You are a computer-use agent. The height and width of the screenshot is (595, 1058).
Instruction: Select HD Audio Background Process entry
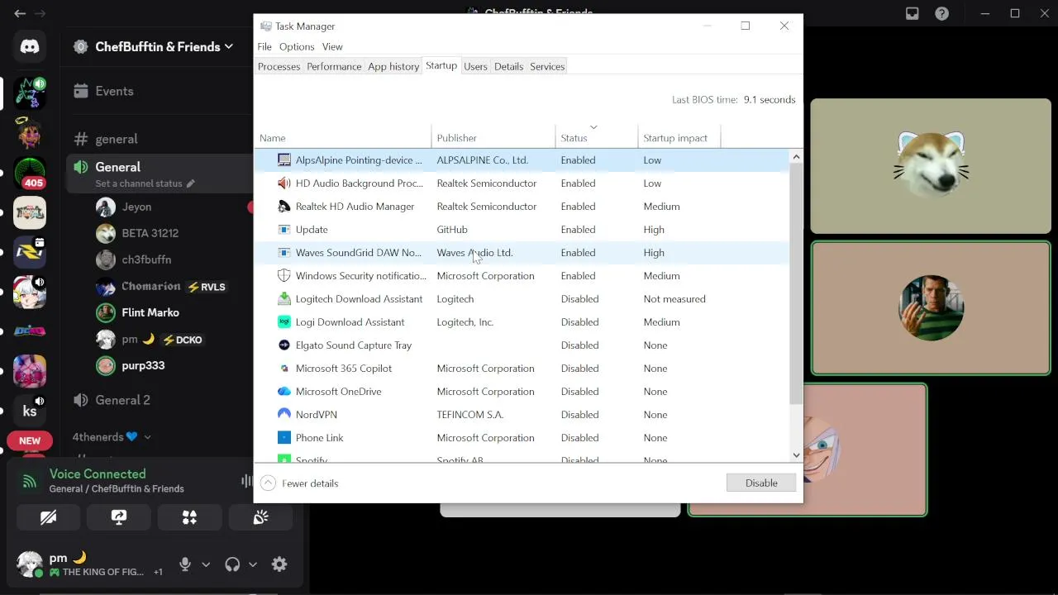click(x=522, y=183)
